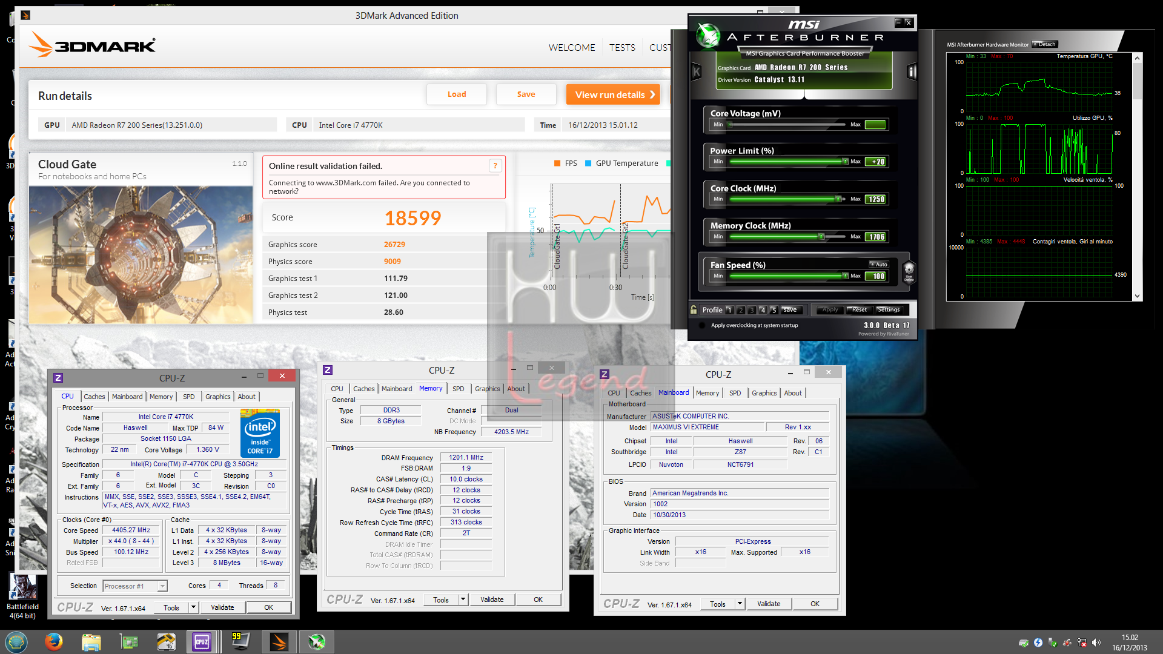Expand Tools dropdown arrow in middle CPU-Z
Viewport: 1163px width, 654px height.
[463, 599]
